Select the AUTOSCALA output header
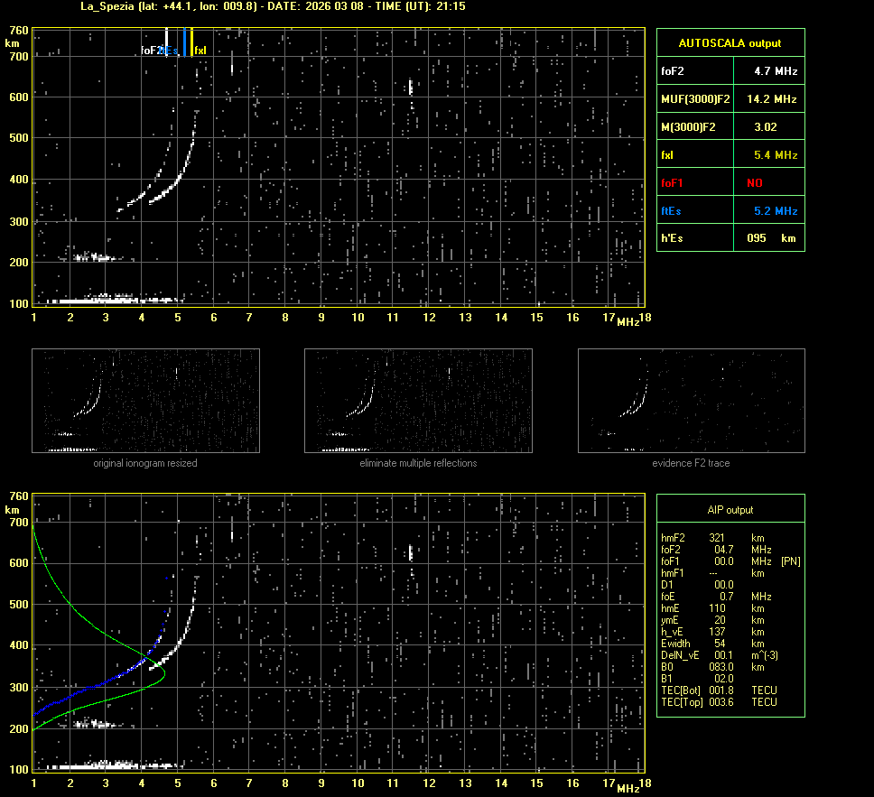874x797 pixels. click(x=730, y=42)
